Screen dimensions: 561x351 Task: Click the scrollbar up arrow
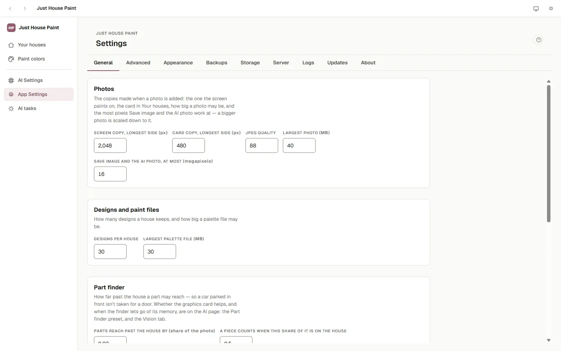(549, 82)
